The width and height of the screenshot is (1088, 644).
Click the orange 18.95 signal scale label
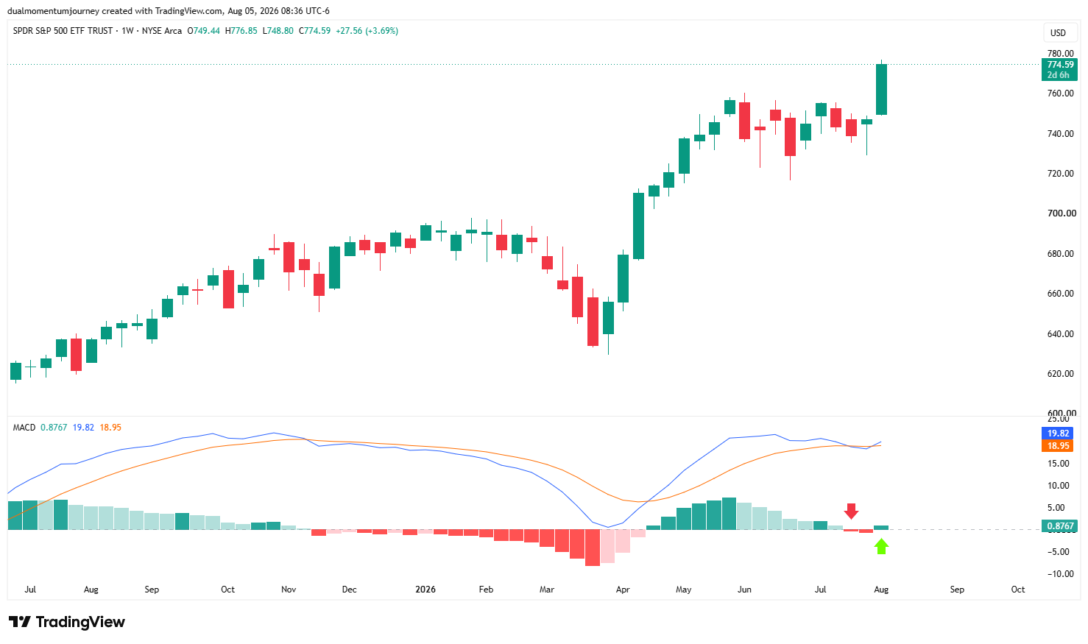point(1058,446)
